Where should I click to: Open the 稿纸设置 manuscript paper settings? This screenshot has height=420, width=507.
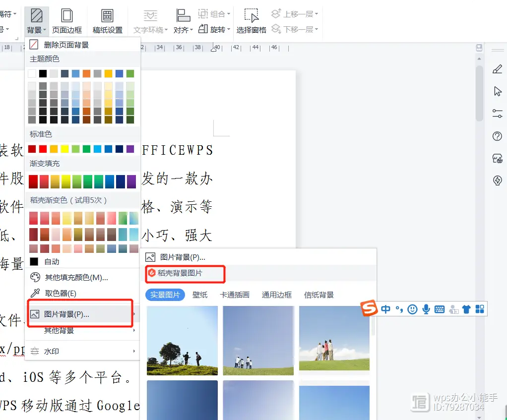pos(107,21)
